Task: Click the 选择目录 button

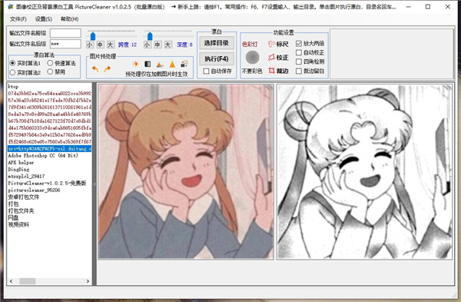Action: 217,43
